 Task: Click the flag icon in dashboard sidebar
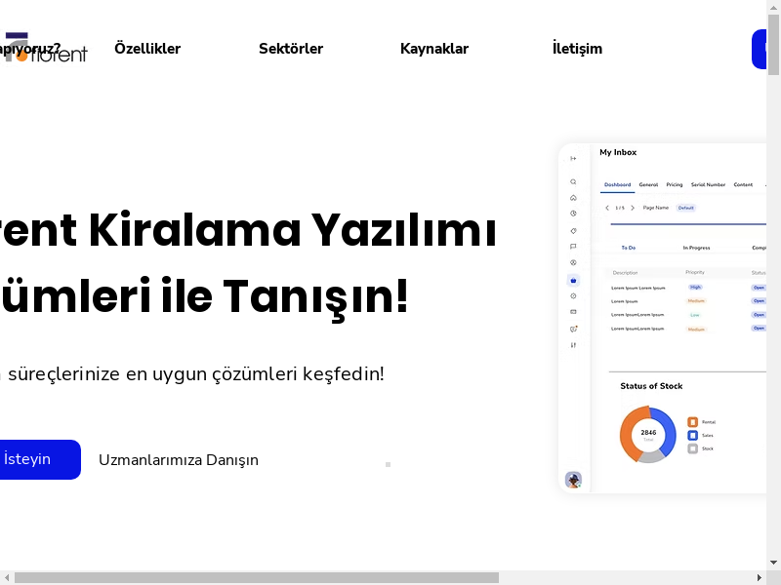point(573,247)
